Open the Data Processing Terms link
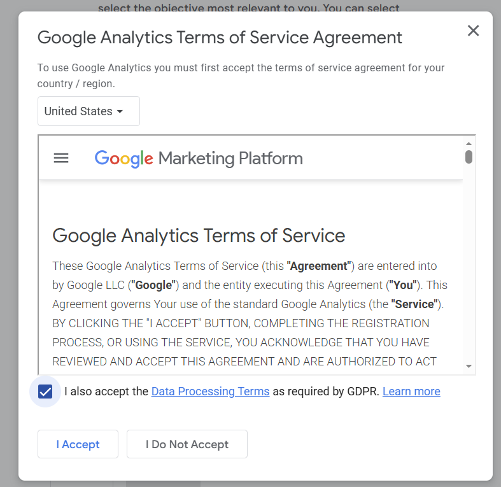The width and height of the screenshot is (501, 487). pyautogui.click(x=210, y=392)
